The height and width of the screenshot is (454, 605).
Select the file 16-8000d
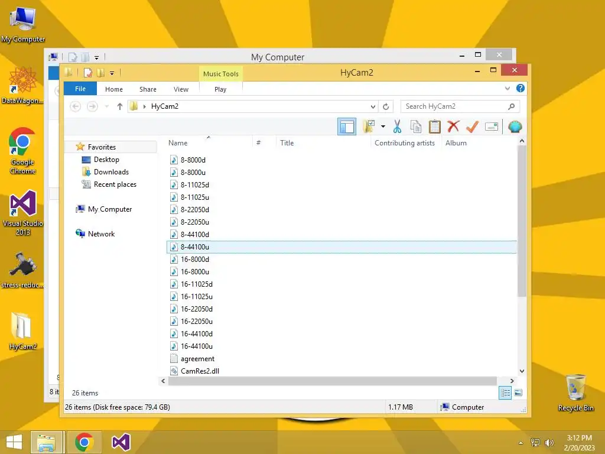(195, 260)
